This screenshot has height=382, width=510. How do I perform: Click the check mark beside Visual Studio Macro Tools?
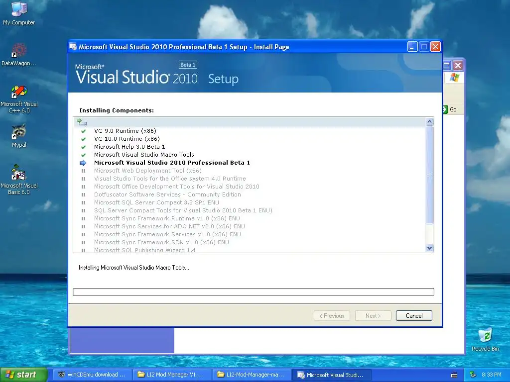(83, 155)
